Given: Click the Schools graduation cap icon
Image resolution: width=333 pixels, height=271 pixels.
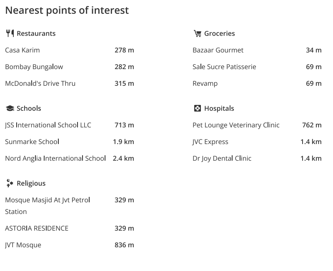Looking at the screenshot, I should pos(10,108).
